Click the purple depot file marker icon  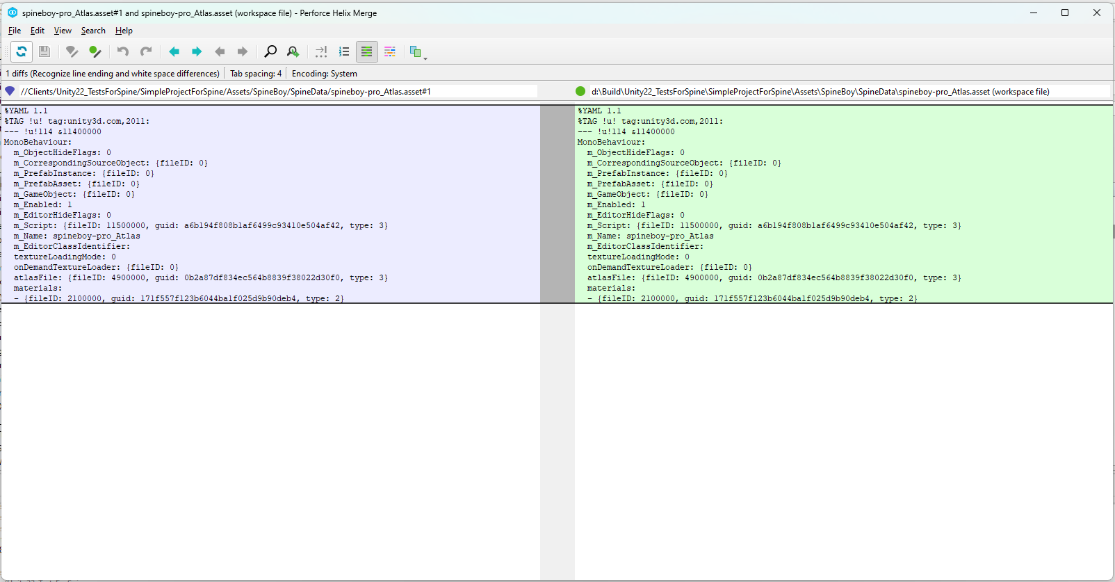tap(10, 91)
